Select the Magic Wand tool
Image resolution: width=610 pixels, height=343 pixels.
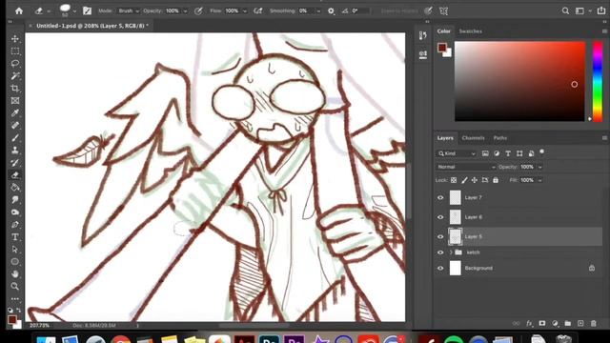pyautogui.click(x=15, y=76)
